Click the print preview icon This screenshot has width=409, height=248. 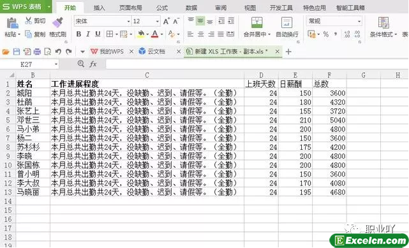click(x=47, y=52)
